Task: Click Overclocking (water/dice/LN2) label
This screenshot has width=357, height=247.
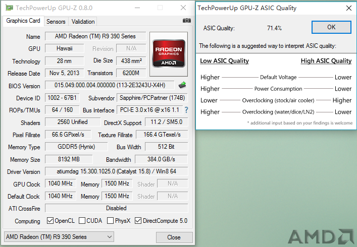Action: point(278,112)
